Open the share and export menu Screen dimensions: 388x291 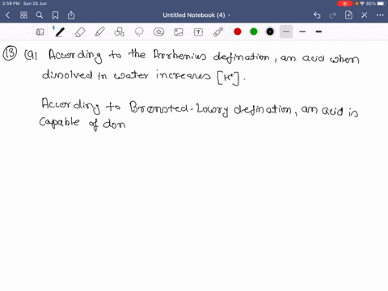pyautogui.click(x=71, y=15)
